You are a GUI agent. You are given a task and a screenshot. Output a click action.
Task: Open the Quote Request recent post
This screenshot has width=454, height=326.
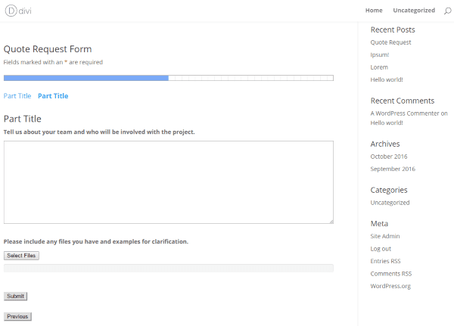[x=390, y=42]
